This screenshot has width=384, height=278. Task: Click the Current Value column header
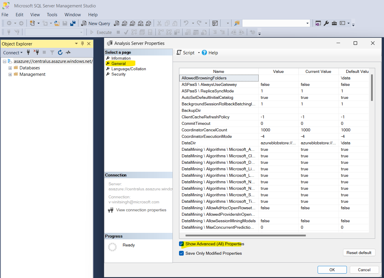point(318,71)
